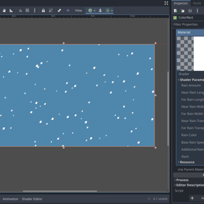The height and width of the screenshot is (204, 204).
Task: Click the viewport horizontal scrollbar
Action: coord(60,191)
